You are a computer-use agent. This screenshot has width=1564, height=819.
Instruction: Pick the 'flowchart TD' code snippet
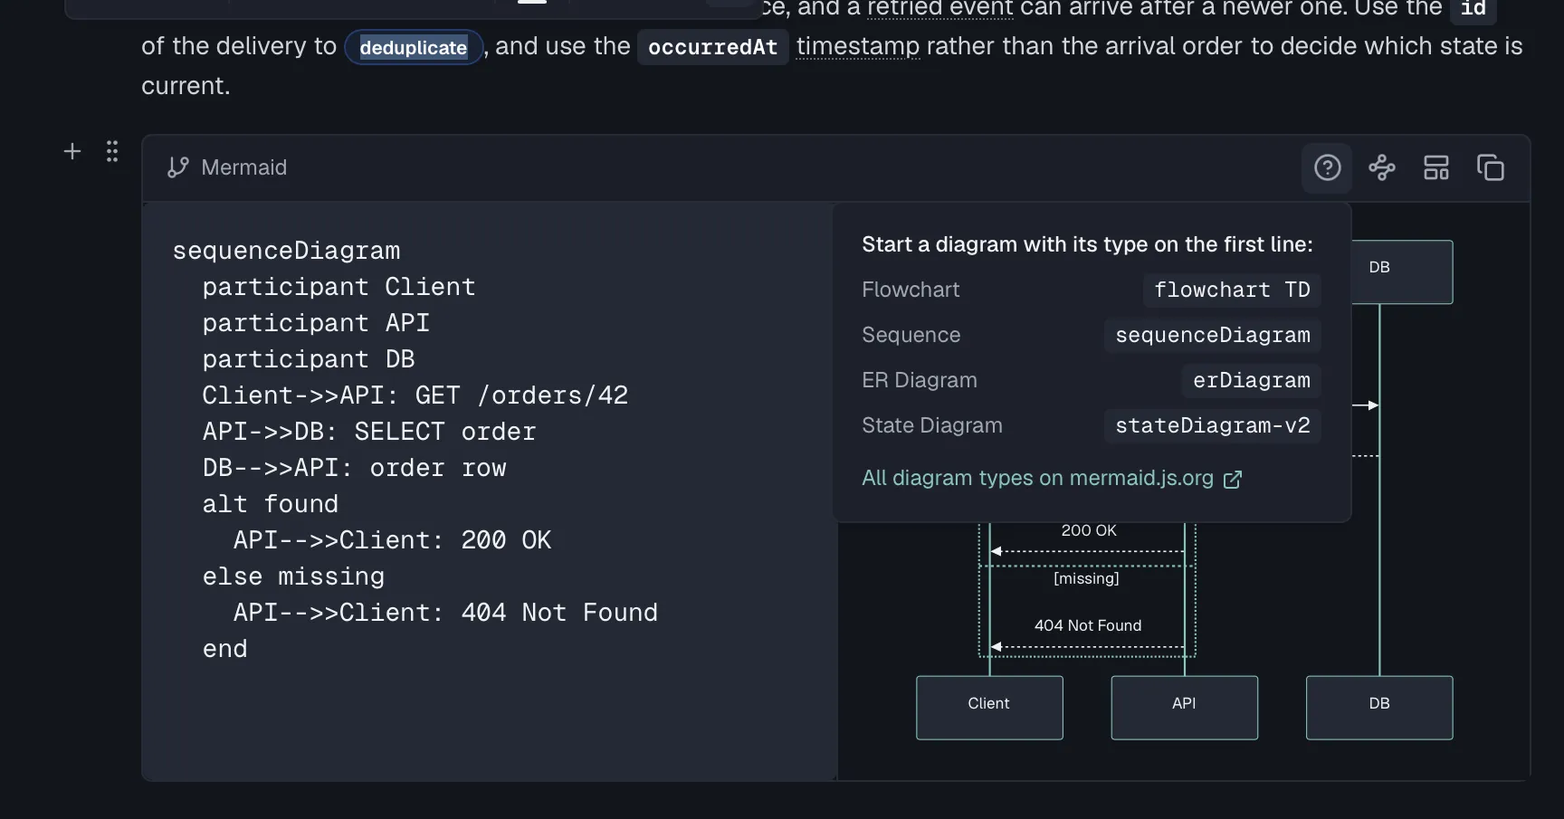pyautogui.click(x=1232, y=290)
